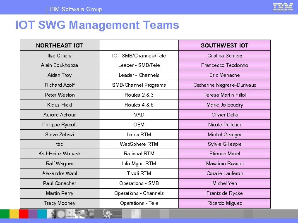Click the 'tbc' cell
Image resolution: width=298 pixels, height=223 pixels.
pos(60,144)
